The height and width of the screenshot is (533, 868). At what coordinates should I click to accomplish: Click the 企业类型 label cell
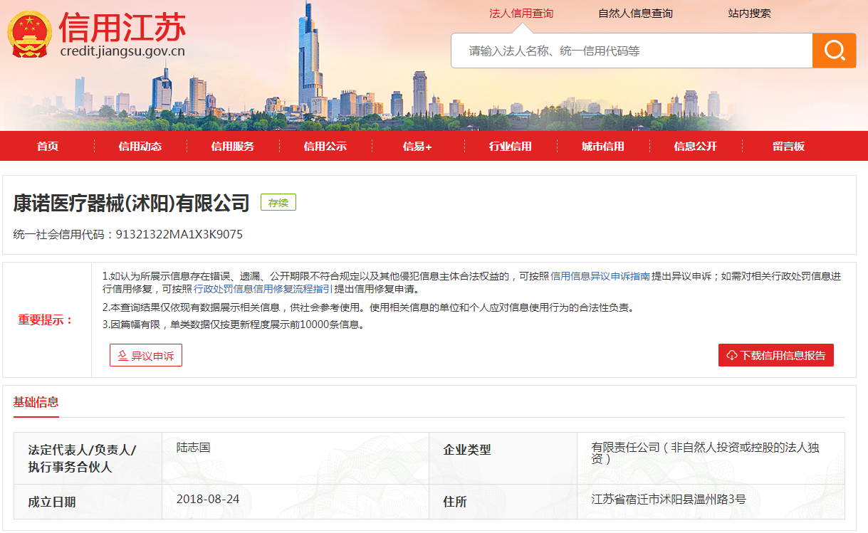[504, 458]
